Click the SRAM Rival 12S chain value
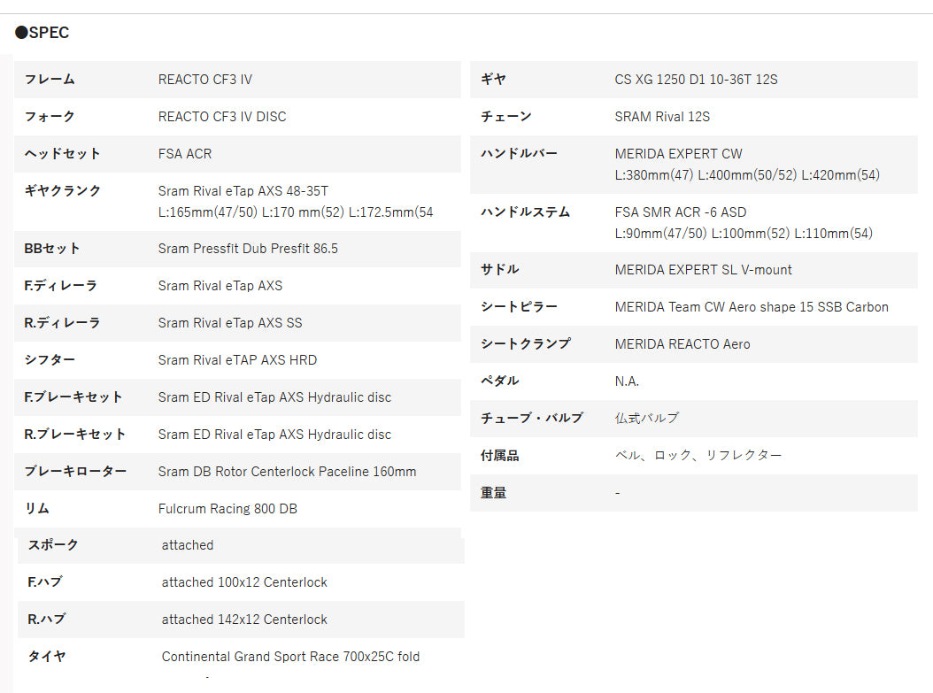Image resolution: width=933 pixels, height=693 pixels. (x=662, y=117)
